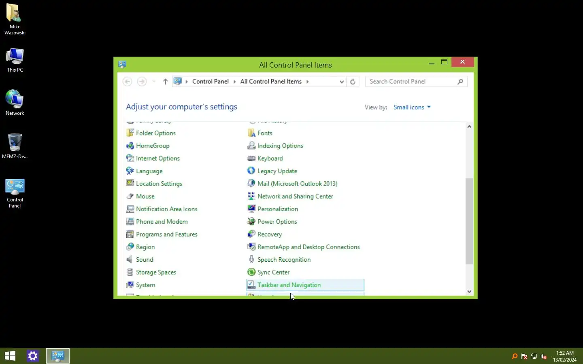Click the Taskbar and Navigation icon

click(251, 285)
